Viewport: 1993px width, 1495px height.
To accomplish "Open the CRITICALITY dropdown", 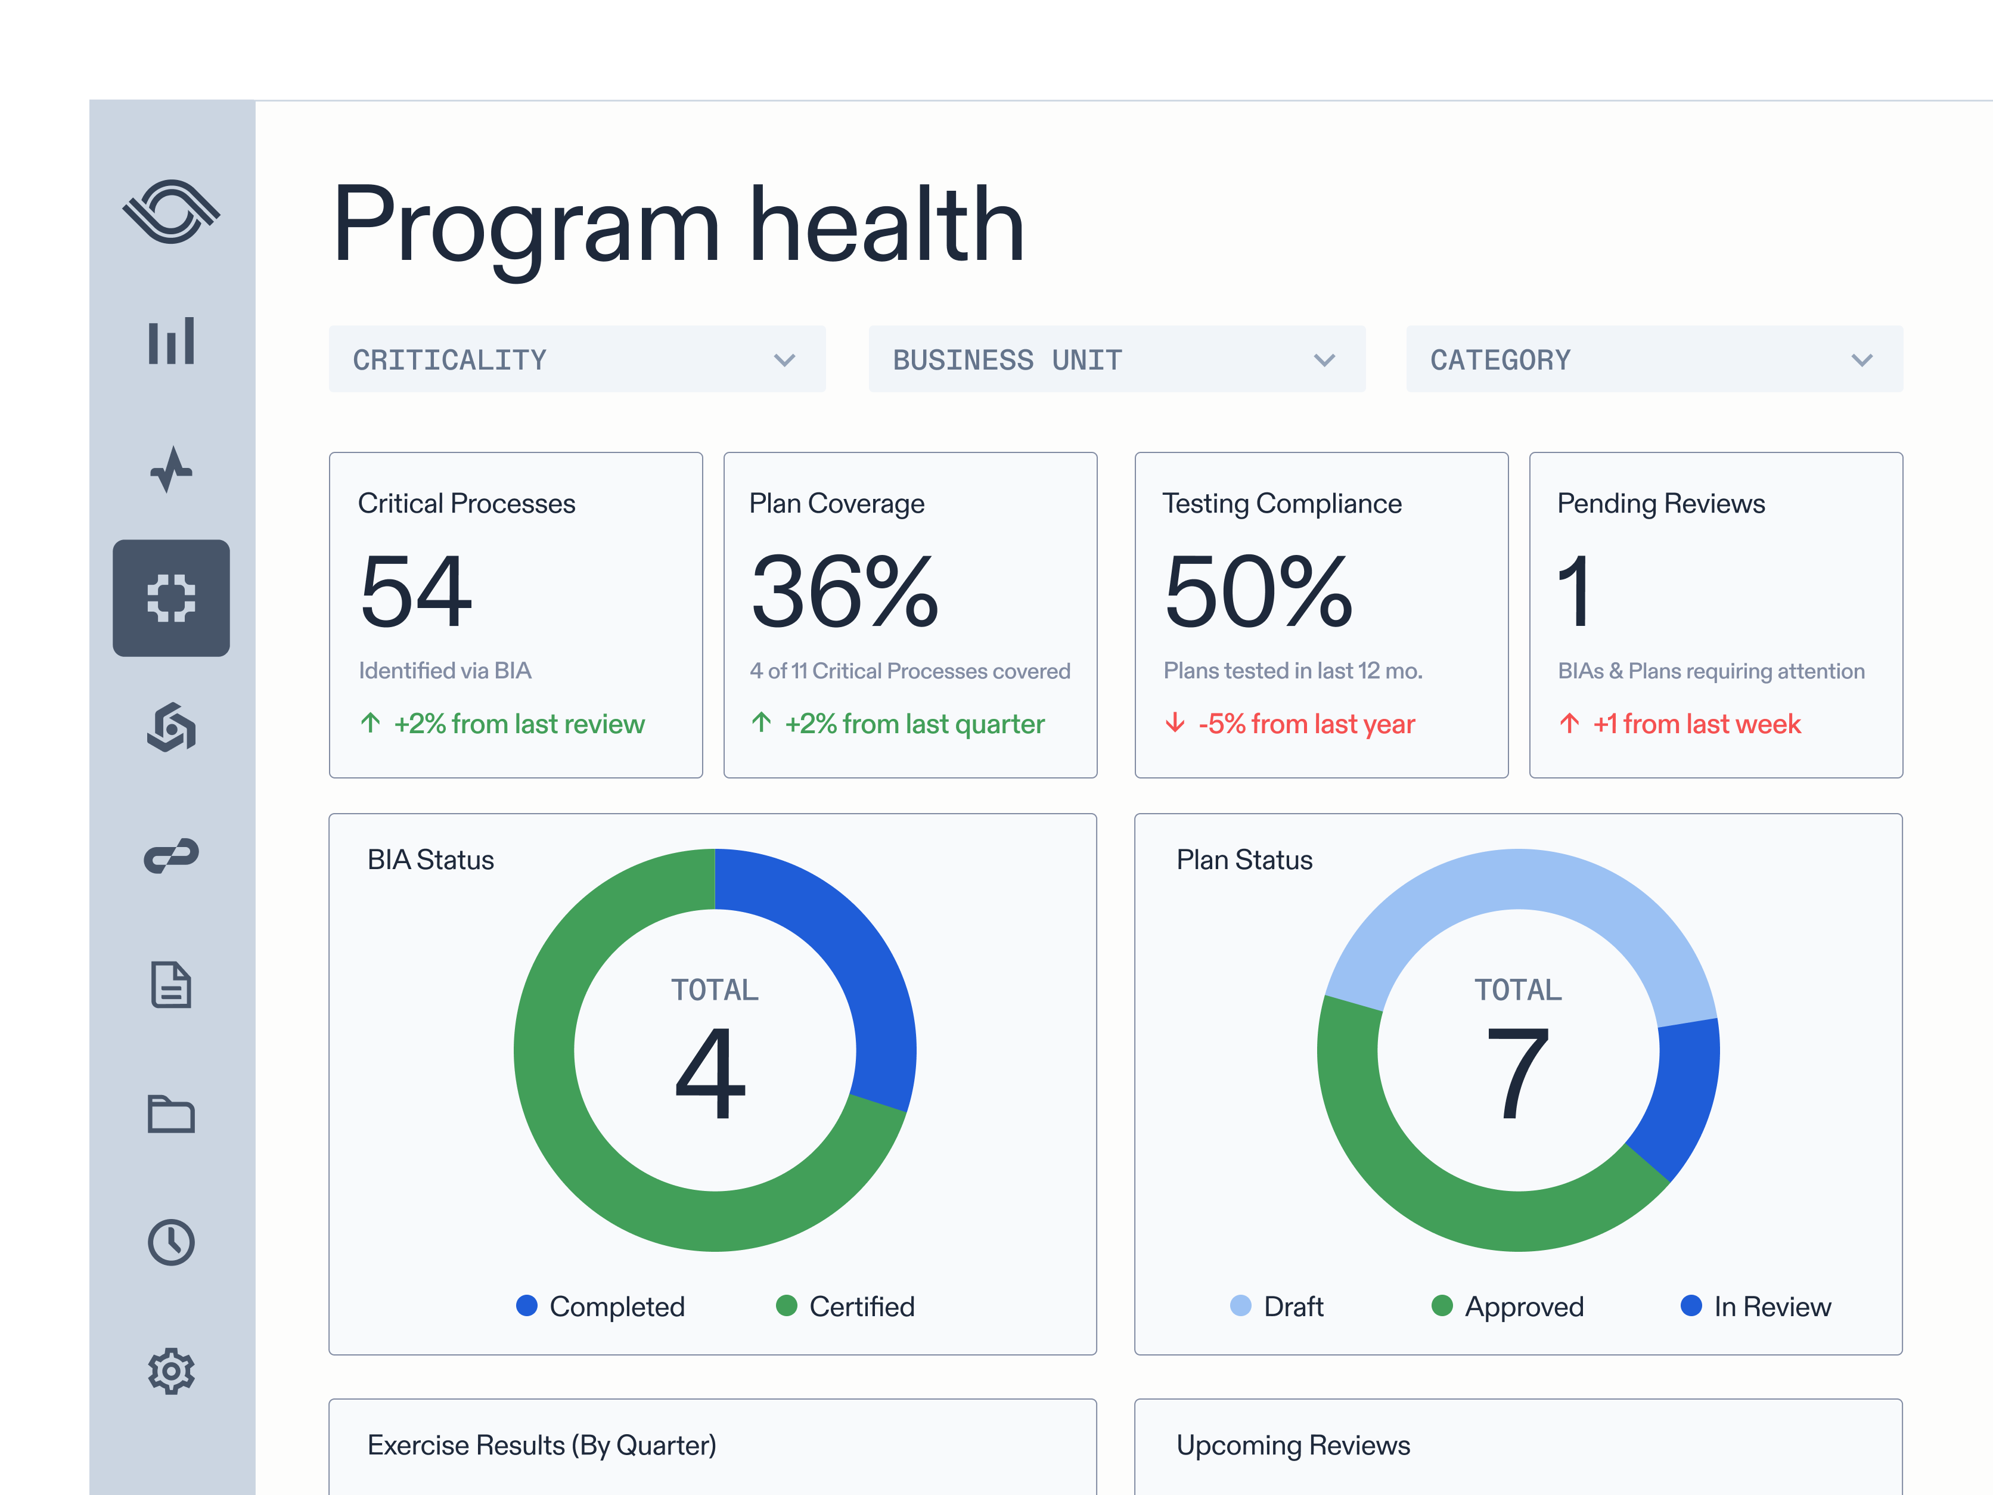I will (x=577, y=359).
